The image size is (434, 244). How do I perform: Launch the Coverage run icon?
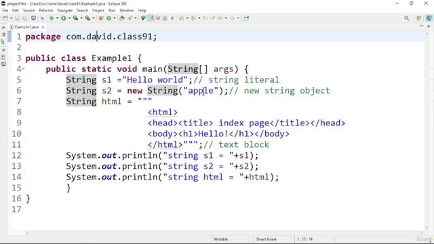tap(75, 18)
